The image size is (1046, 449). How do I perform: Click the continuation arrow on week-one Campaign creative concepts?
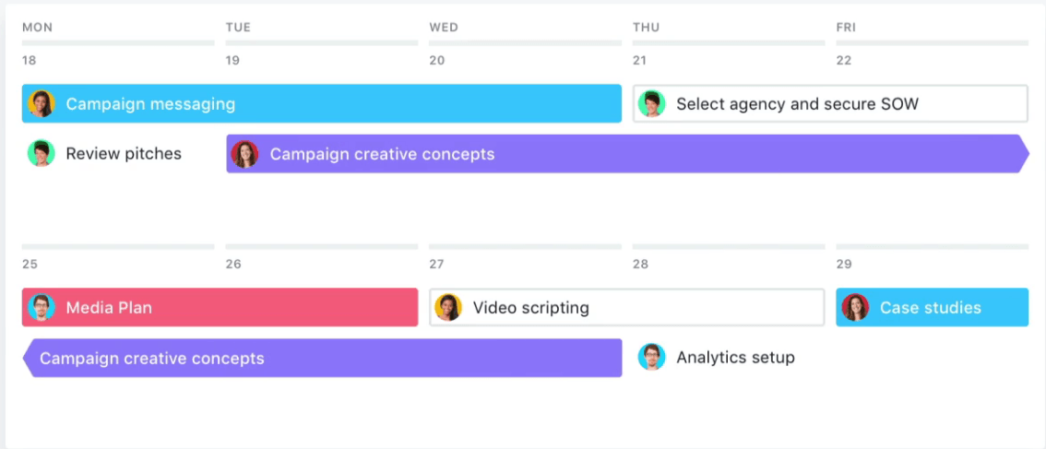pos(1023,154)
